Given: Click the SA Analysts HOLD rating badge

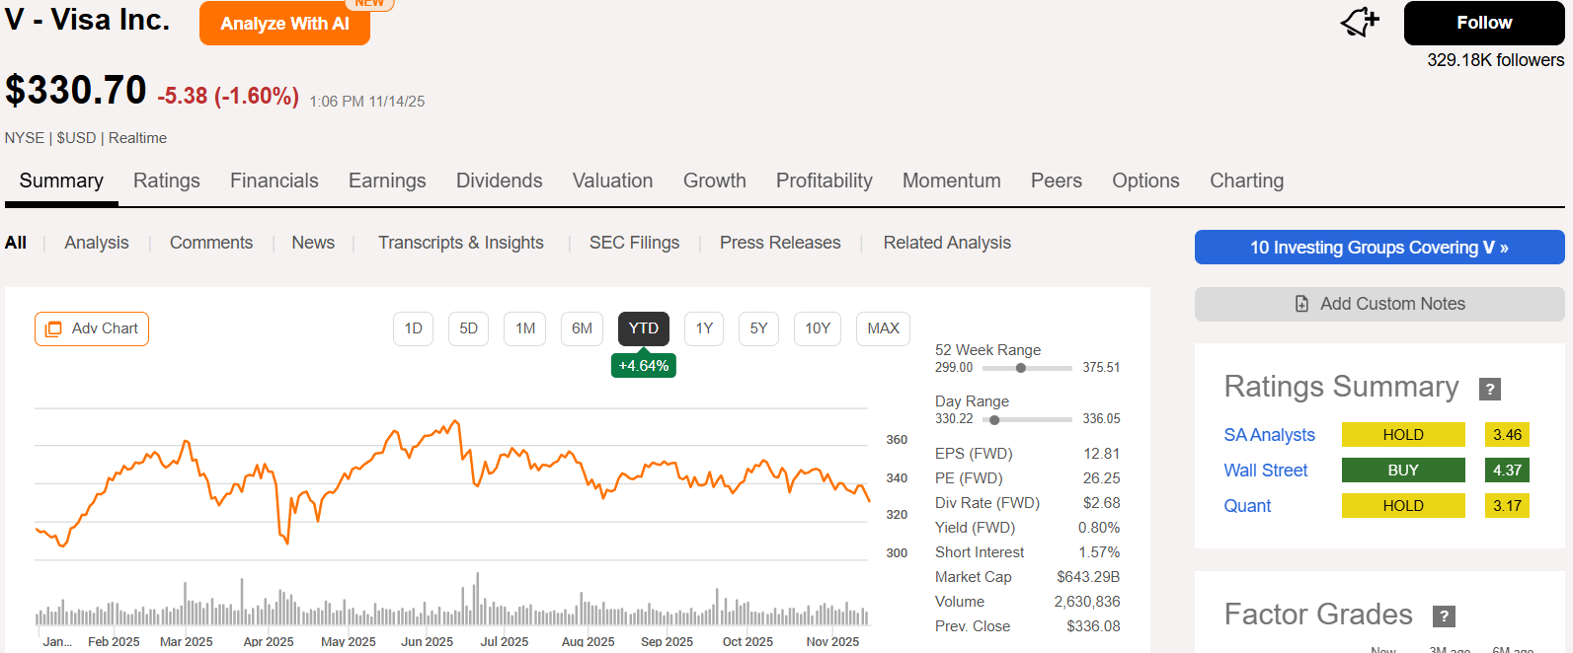Looking at the screenshot, I should 1403,435.
